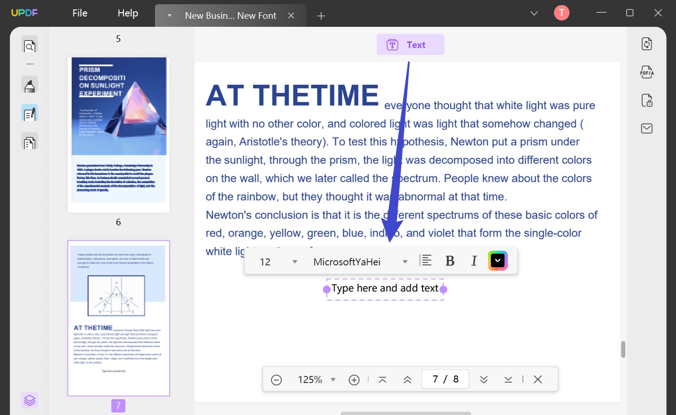Screen dimensions: 676x415
Task: Toggle italic formatting on text
Action: 474,260
